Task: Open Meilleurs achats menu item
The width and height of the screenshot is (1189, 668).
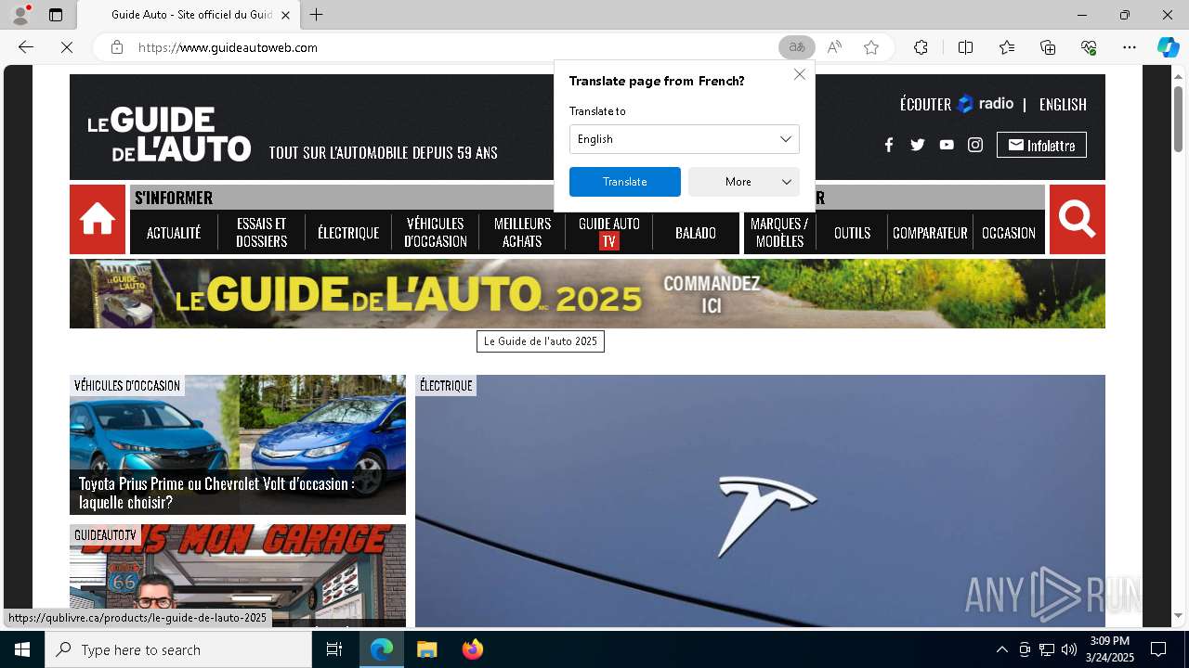Action: point(522,233)
